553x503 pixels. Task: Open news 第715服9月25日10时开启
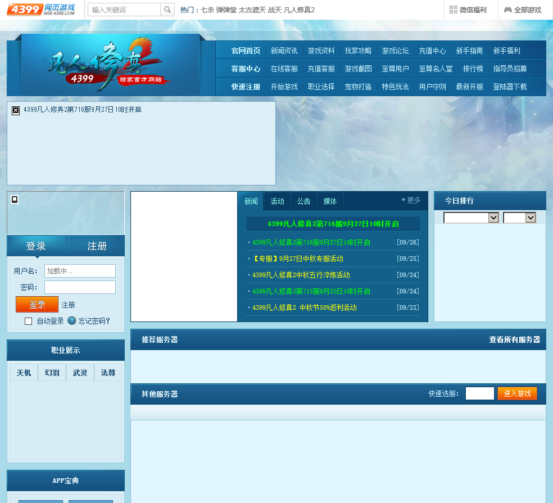[x=311, y=291]
